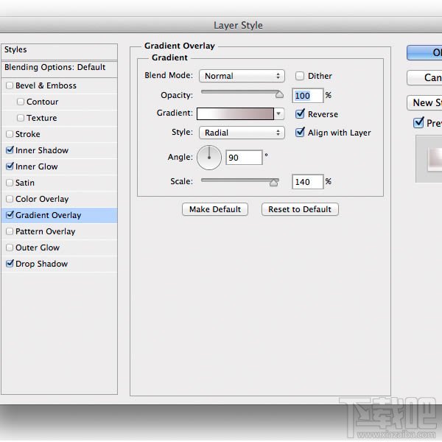The height and width of the screenshot is (442, 442).
Task: Uncheck the Inner Shadow checkbox
Action: pos(10,150)
